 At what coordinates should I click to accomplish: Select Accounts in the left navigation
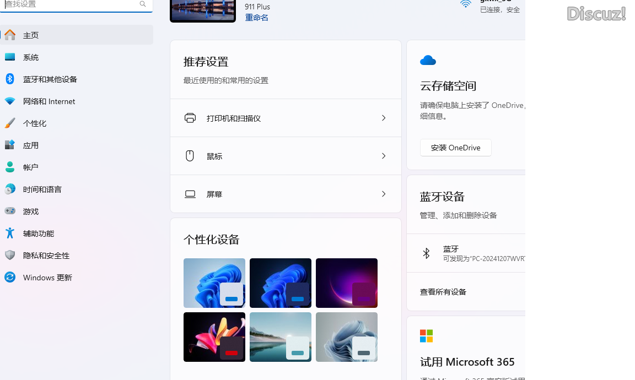[31, 167]
